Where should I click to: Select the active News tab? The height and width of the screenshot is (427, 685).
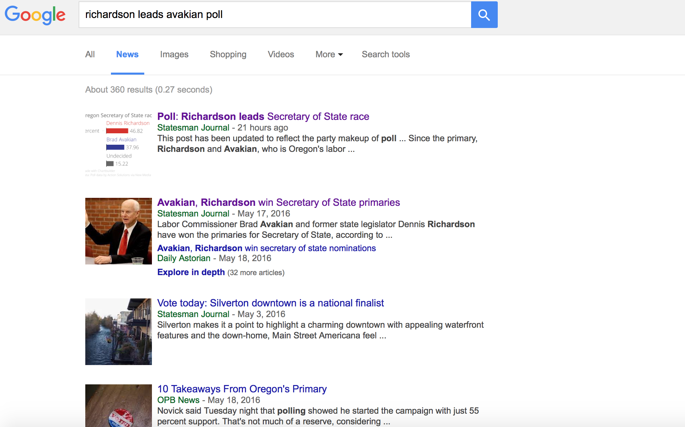127,54
